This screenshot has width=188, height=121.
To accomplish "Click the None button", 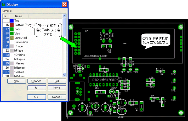I will pyautogui.click(x=57, y=88).
